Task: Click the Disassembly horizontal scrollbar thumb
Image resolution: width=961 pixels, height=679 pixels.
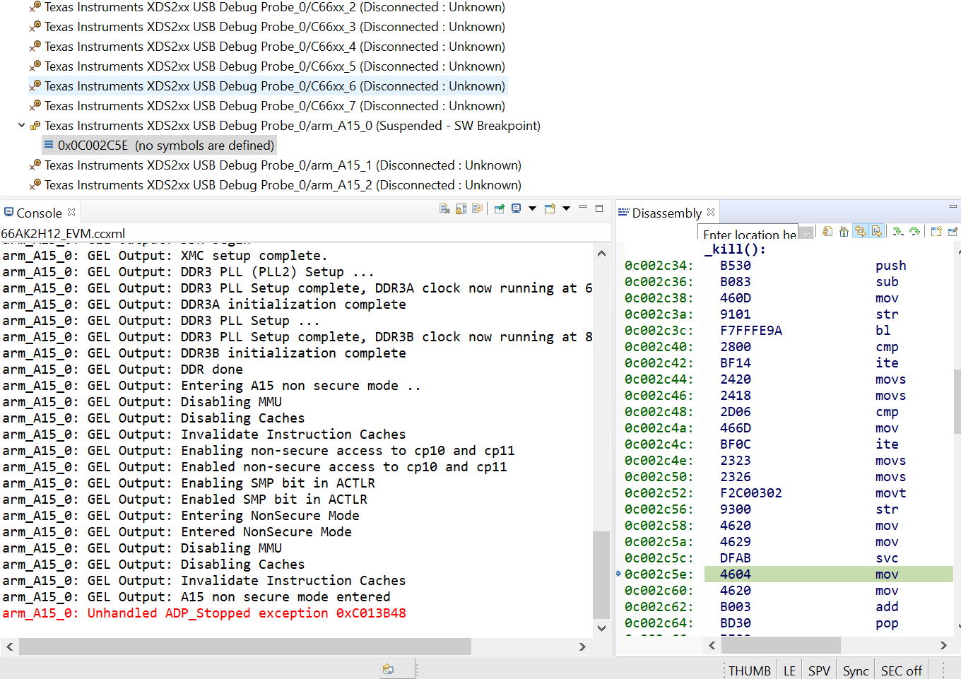Action: click(781, 645)
